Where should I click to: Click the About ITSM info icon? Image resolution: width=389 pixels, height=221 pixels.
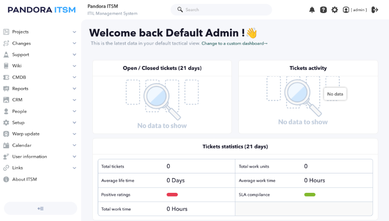[x=6, y=179]
